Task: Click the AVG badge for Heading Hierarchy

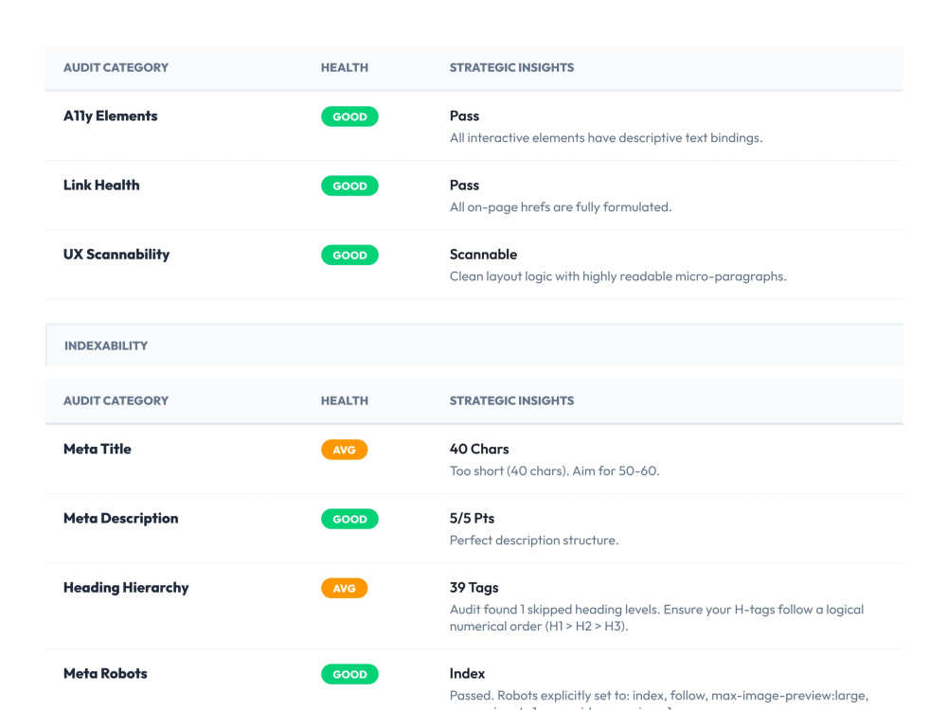Action: click(x=345, y=589)
